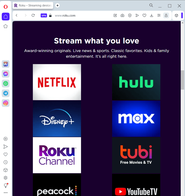This screenshot has height=196, width=185.
Task: Open a new tab with plus button
Action: coord(58,6)
